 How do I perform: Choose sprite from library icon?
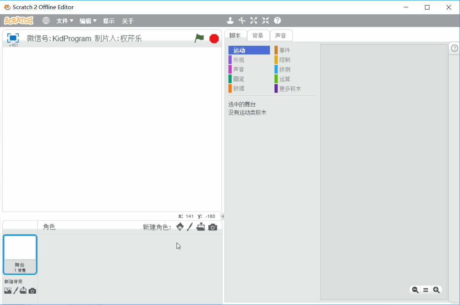[x=180, y=227]
